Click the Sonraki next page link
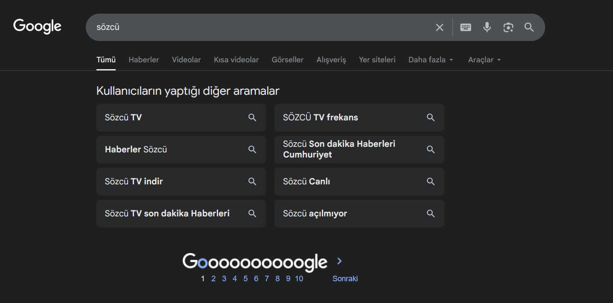613x303 pixels. point(345,279)
